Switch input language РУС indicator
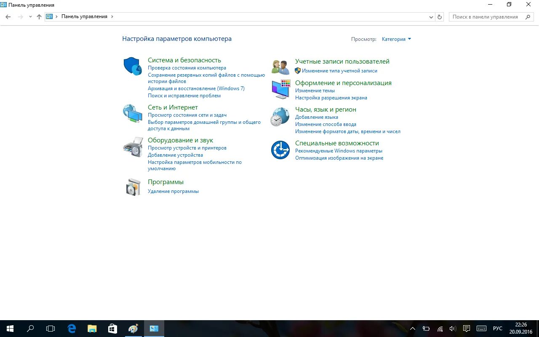 (x=498, y=329)
